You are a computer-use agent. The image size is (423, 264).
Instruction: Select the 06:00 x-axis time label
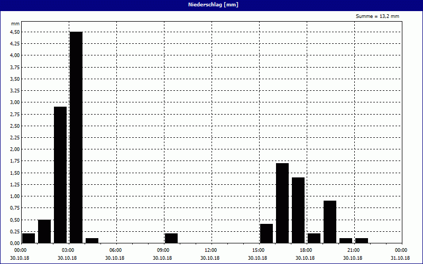point(116,250)
